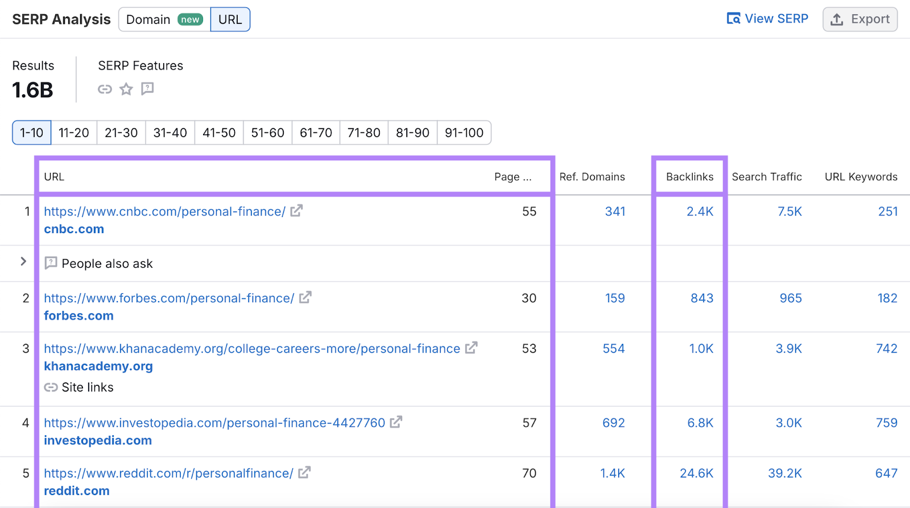Switch SERP Analysis to Domain view

tap(164, 19)
